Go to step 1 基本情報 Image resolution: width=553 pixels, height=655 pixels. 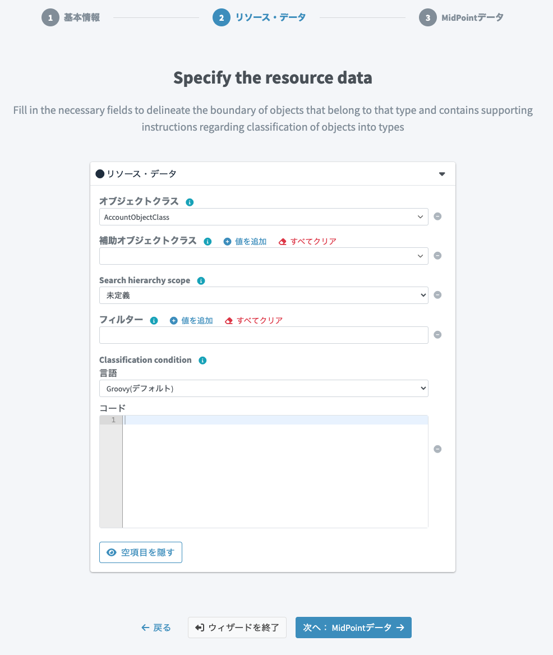(x=71, y=17)
